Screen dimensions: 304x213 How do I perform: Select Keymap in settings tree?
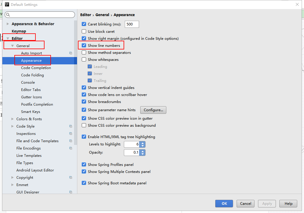(x=19, y=31)
